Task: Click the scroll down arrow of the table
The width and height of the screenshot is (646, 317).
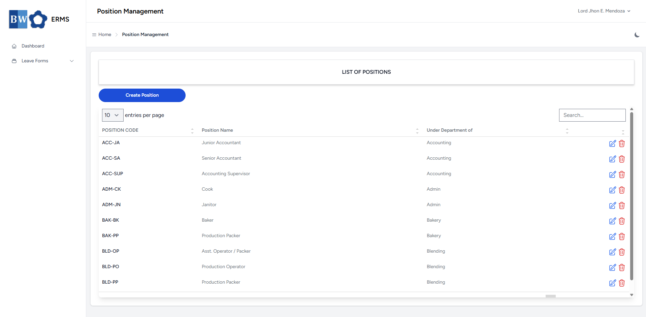Action: tap(632, 295)
